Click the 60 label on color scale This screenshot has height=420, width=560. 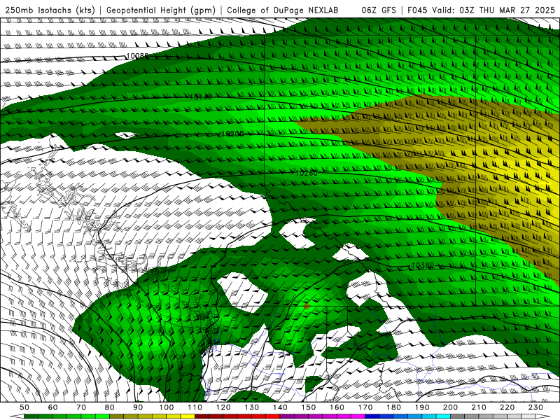(53, 407)
